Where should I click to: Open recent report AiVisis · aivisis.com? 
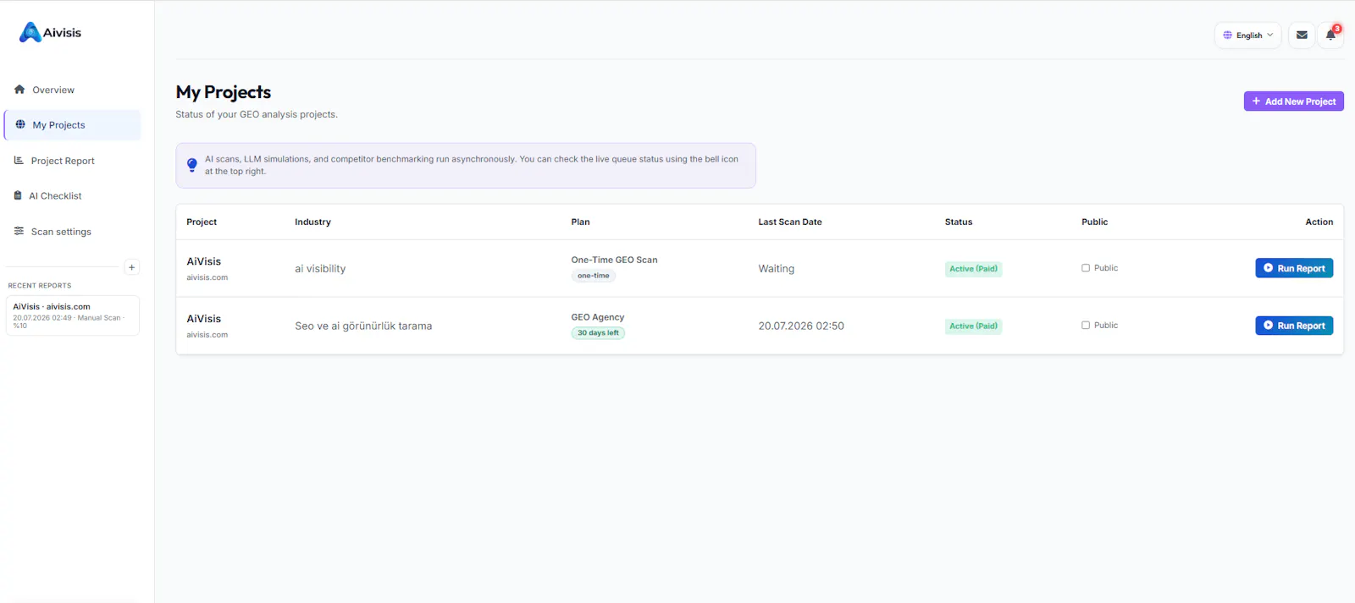click(x=72, y=315)
